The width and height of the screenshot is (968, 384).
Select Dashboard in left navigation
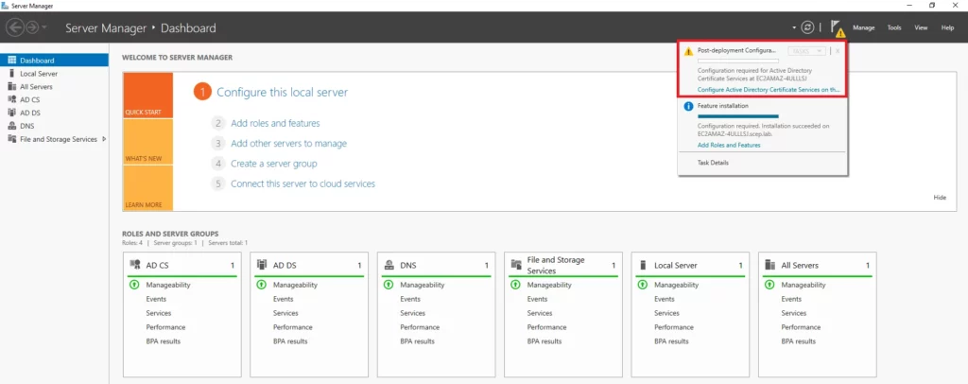(54, 61)
